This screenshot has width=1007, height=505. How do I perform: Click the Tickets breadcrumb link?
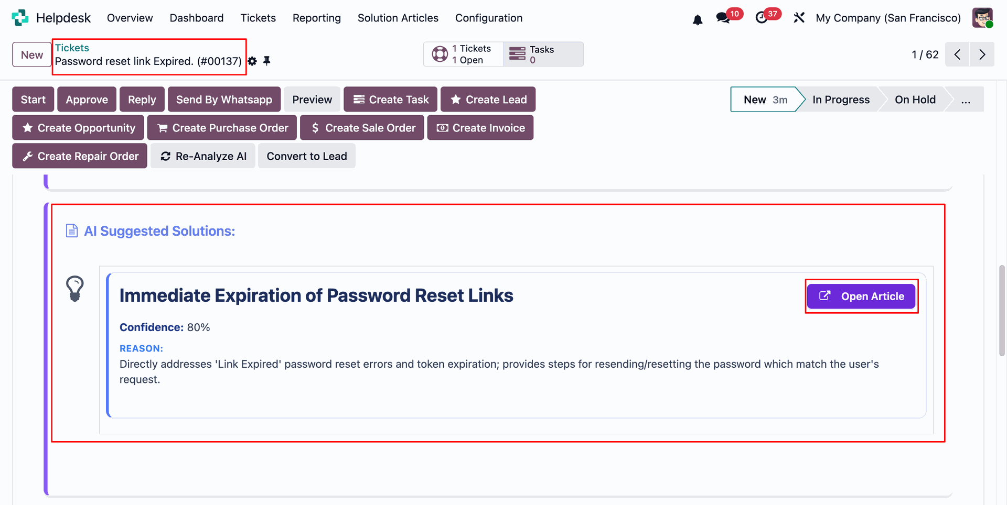[x=72, y=48]
